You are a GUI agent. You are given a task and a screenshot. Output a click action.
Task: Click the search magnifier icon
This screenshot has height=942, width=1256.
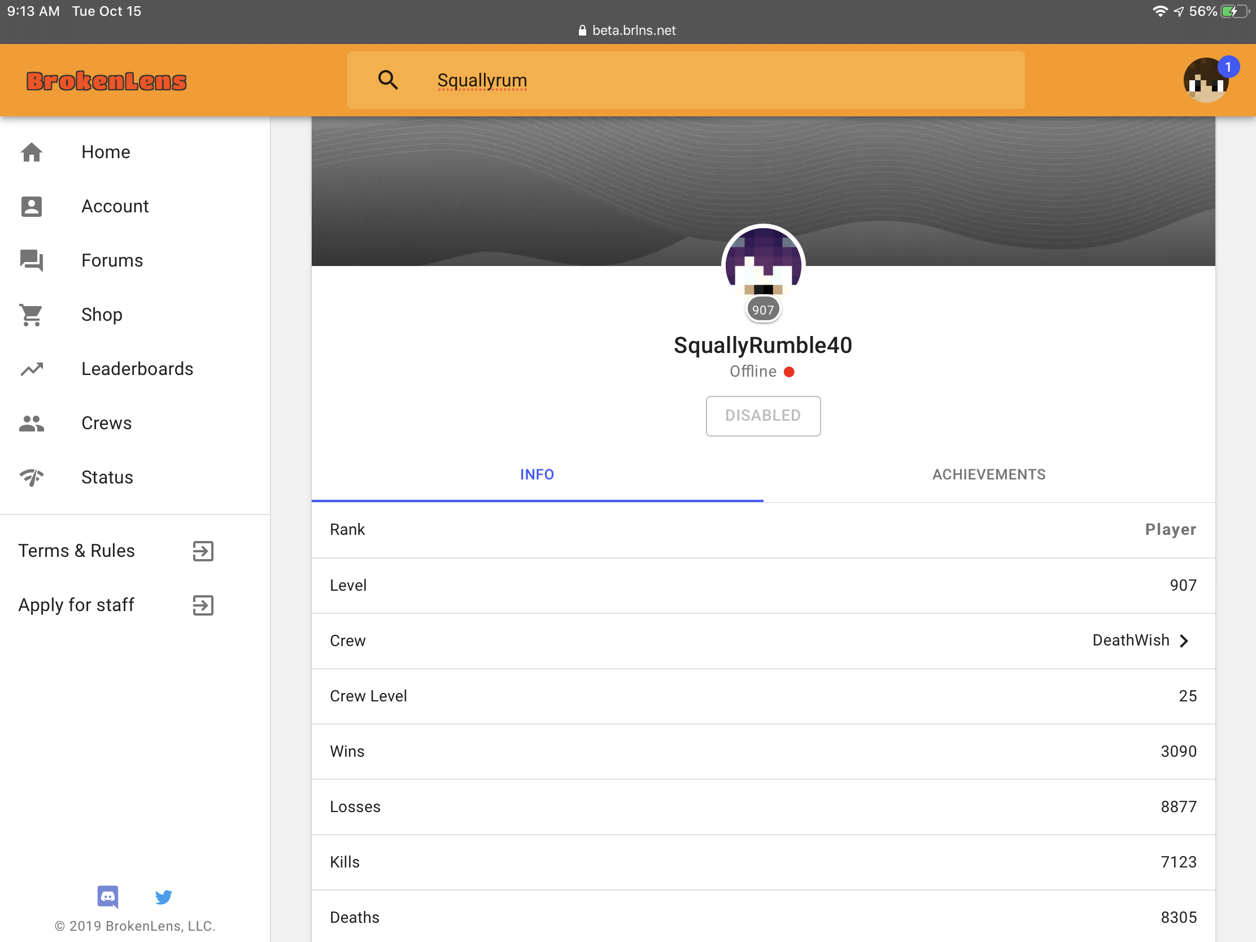pyautogui.click(x=389, y=80)
